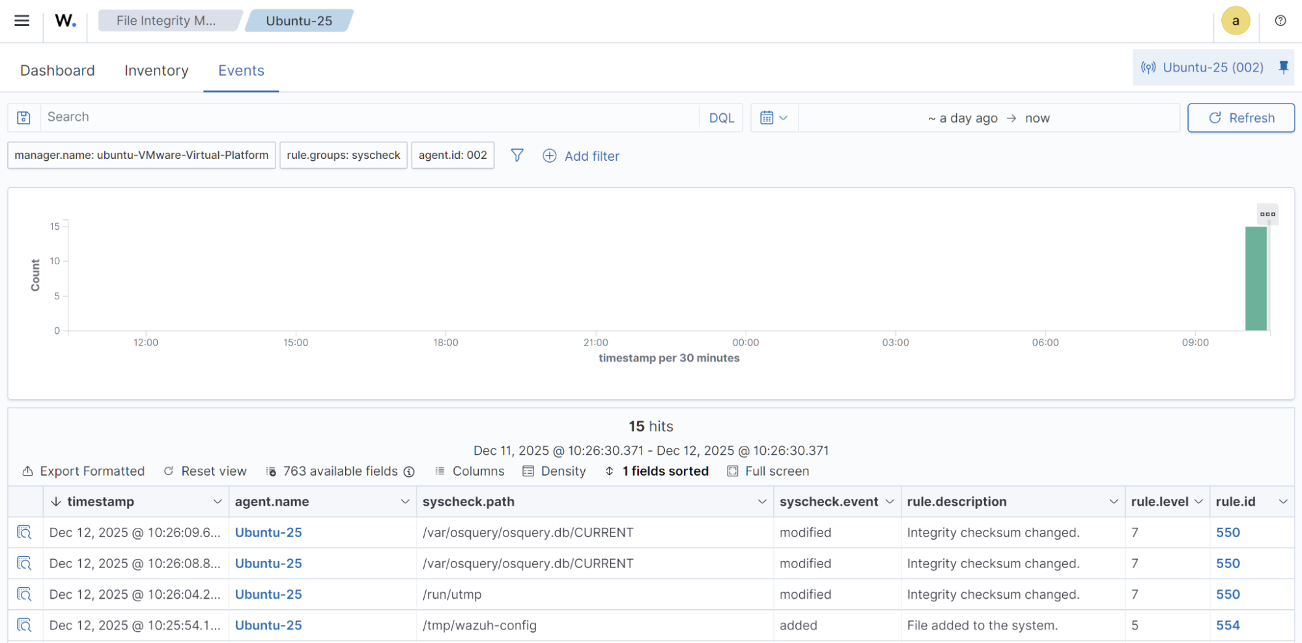Open chart options three-dot menu
This screenshot has width=1302, height=643.
click(x=1267, y=214)
